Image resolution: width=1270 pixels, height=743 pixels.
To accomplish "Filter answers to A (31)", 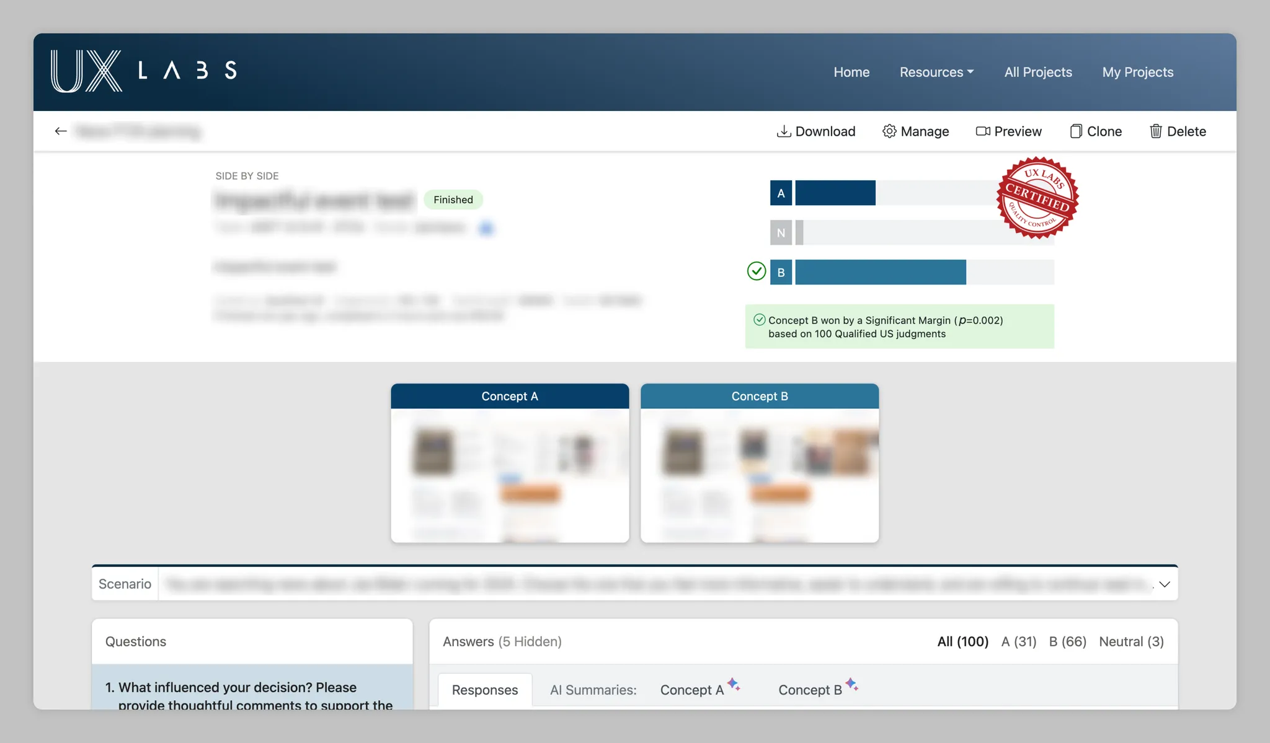I will 1018,641.
